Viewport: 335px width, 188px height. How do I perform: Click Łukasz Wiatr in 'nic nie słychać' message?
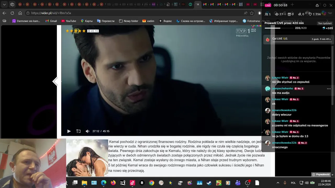click(280, 78)
